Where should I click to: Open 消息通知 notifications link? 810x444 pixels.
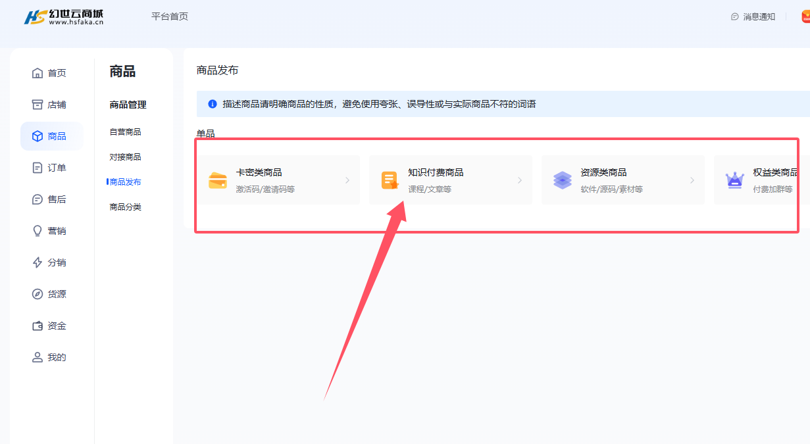(x=759, y=16)
